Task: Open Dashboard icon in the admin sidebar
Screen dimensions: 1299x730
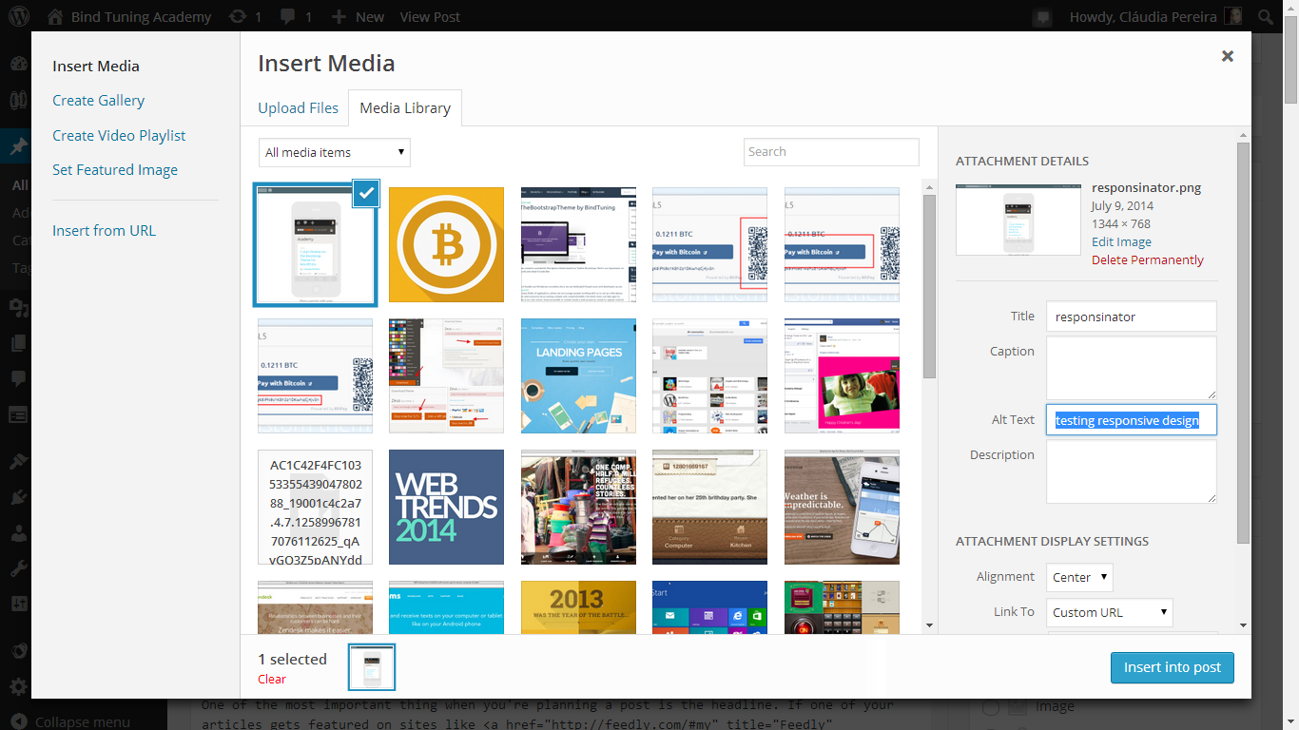Action: click(x=19, y=65)
